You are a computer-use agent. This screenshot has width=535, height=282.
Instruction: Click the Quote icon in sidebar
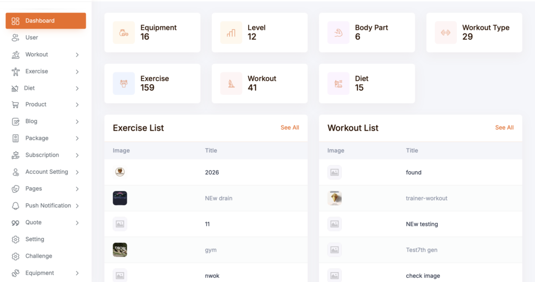coord(16,222)
